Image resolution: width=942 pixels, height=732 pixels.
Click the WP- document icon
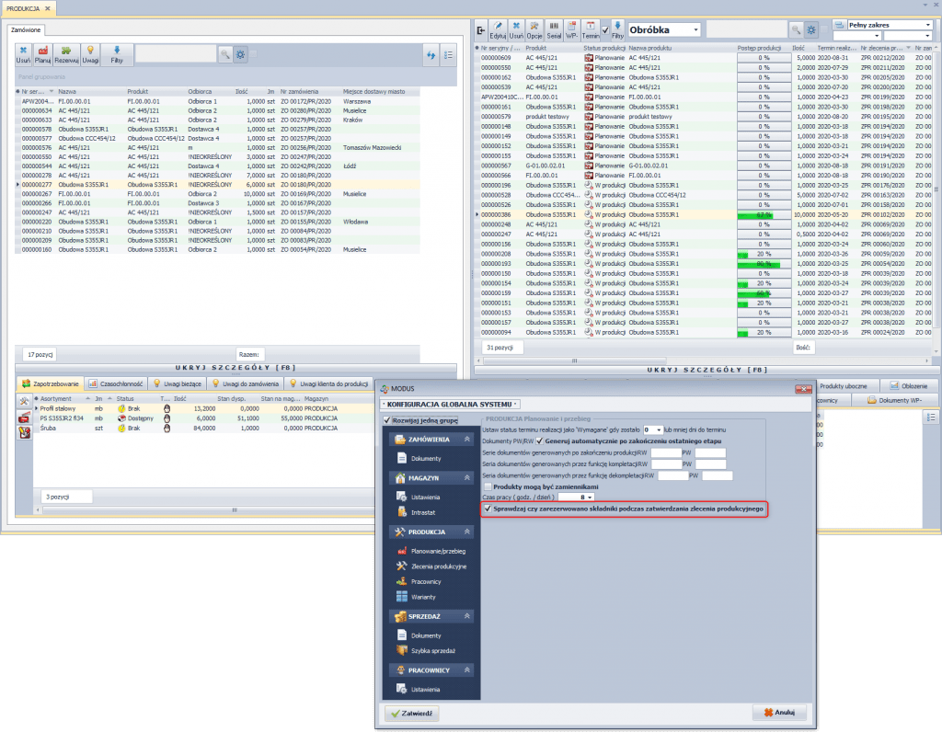click(571, 30)
